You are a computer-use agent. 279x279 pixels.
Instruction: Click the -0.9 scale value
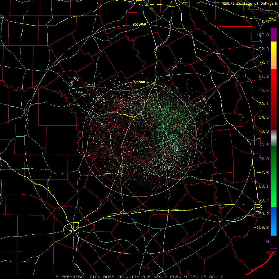point(264,131)
